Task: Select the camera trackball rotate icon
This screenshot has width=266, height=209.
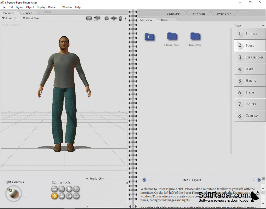Action: (107, 18)
